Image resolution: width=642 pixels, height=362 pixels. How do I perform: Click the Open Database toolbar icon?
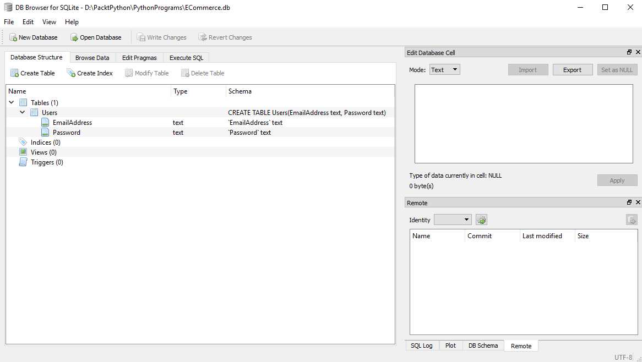click(74, 37)
